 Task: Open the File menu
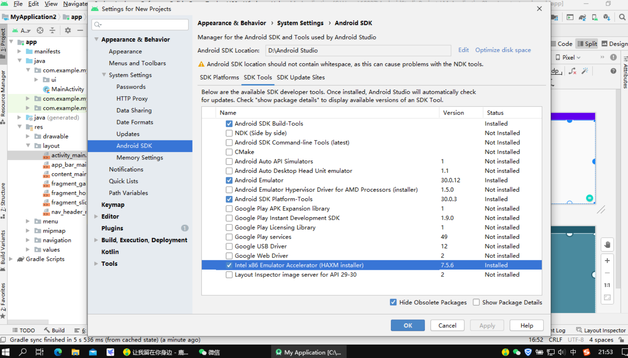(x=18, y=4)
